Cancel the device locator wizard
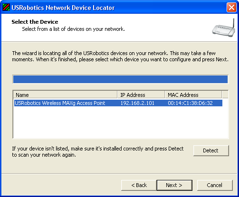 (215, 185)
